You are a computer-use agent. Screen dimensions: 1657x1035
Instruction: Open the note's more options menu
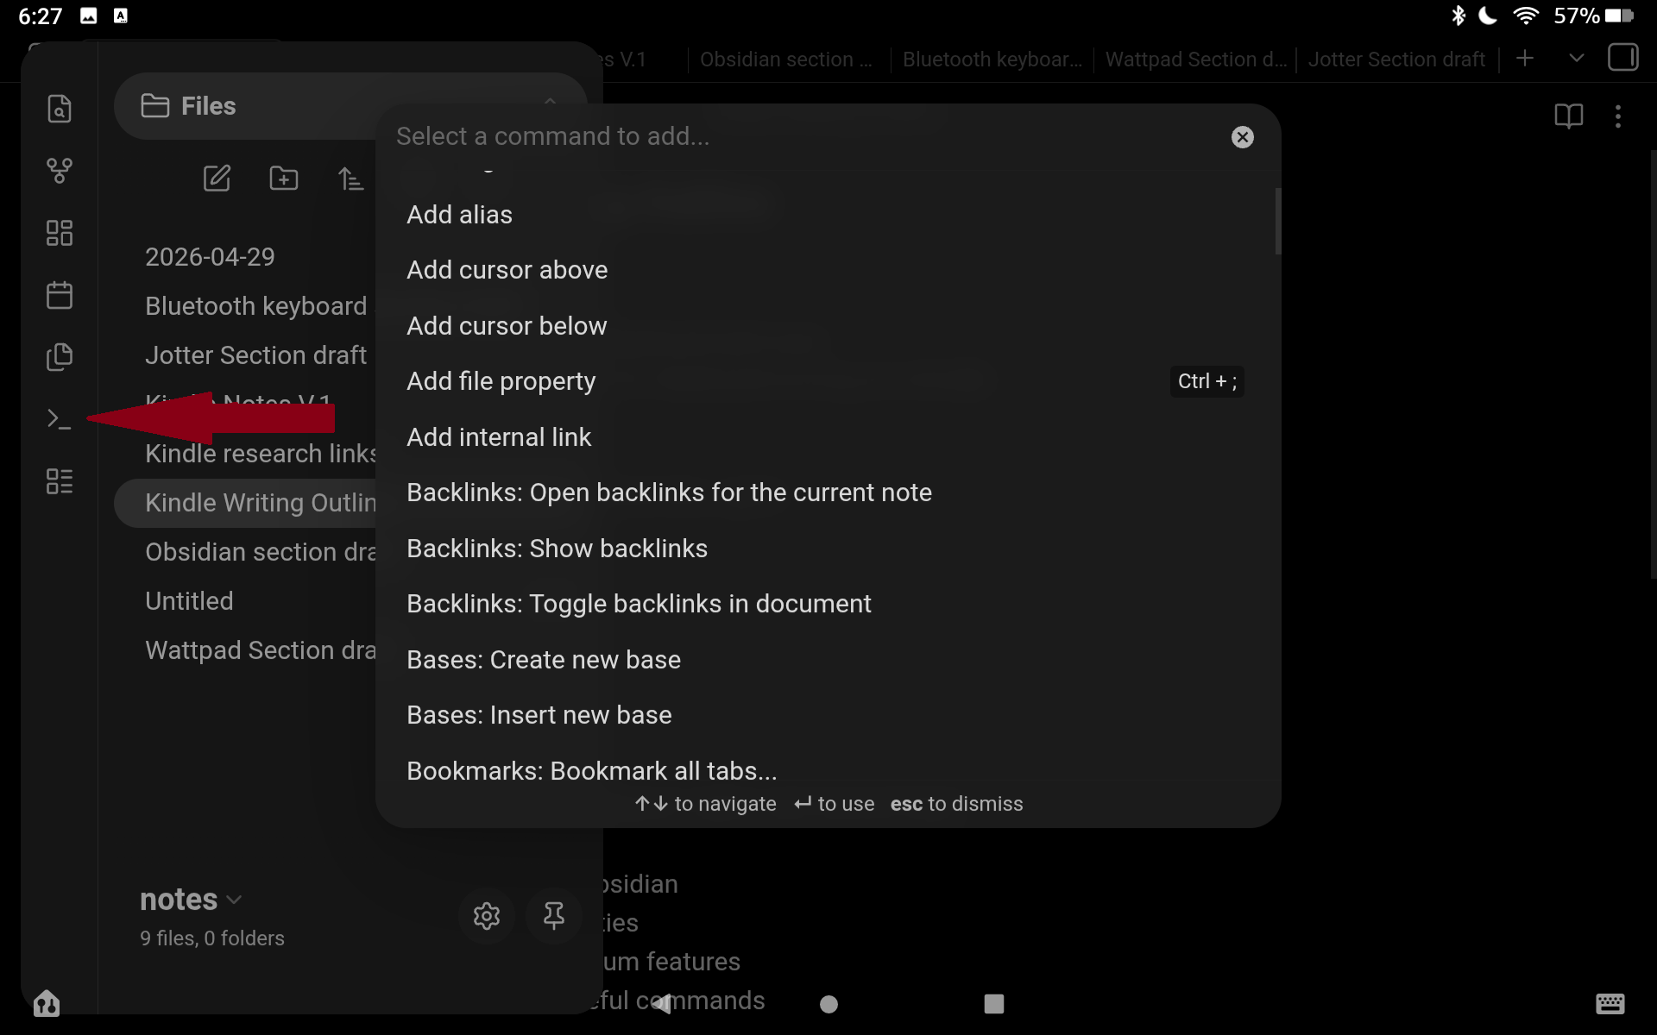tap(1618, 116)
